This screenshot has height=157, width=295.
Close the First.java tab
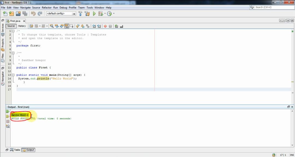(x=24, y=21)
